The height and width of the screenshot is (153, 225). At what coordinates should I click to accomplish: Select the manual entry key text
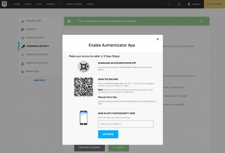[127, 103]
